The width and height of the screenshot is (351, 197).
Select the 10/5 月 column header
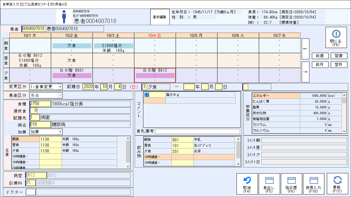click(x=196, y=36)
